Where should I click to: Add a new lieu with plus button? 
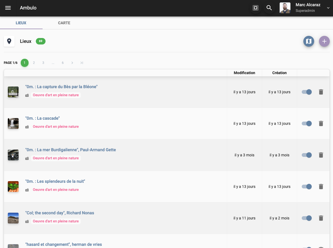tap(324, 41)
